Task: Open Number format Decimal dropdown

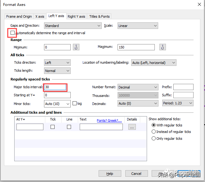Action: click(x=138, y=87)
